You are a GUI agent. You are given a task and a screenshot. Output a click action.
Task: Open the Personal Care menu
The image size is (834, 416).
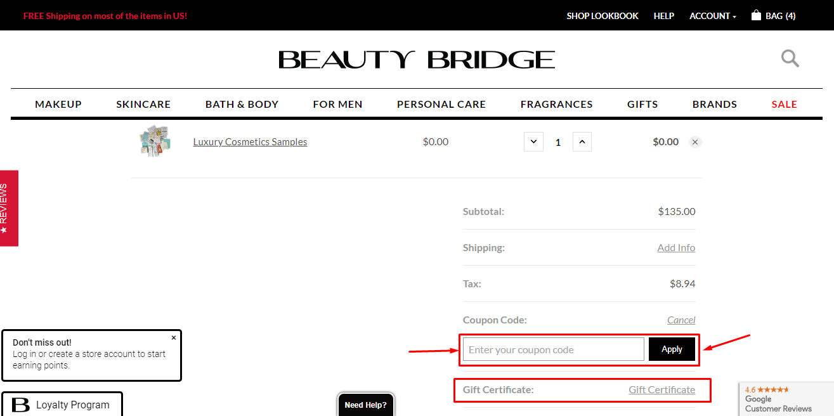tap(441, 104)
